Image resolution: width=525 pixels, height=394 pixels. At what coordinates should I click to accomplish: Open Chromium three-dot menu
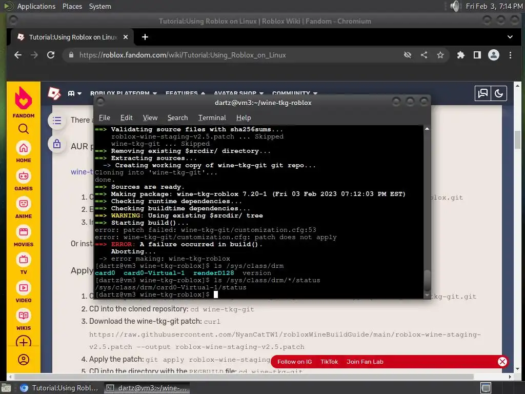pyautogui.click(x=510, y=55)
